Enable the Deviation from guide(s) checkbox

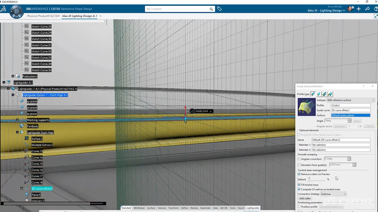click(299, 165)
